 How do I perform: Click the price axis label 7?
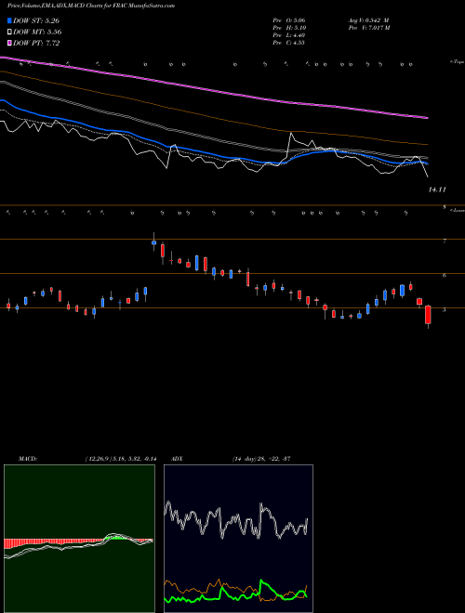pyautogui.click(x=445, y=241)
